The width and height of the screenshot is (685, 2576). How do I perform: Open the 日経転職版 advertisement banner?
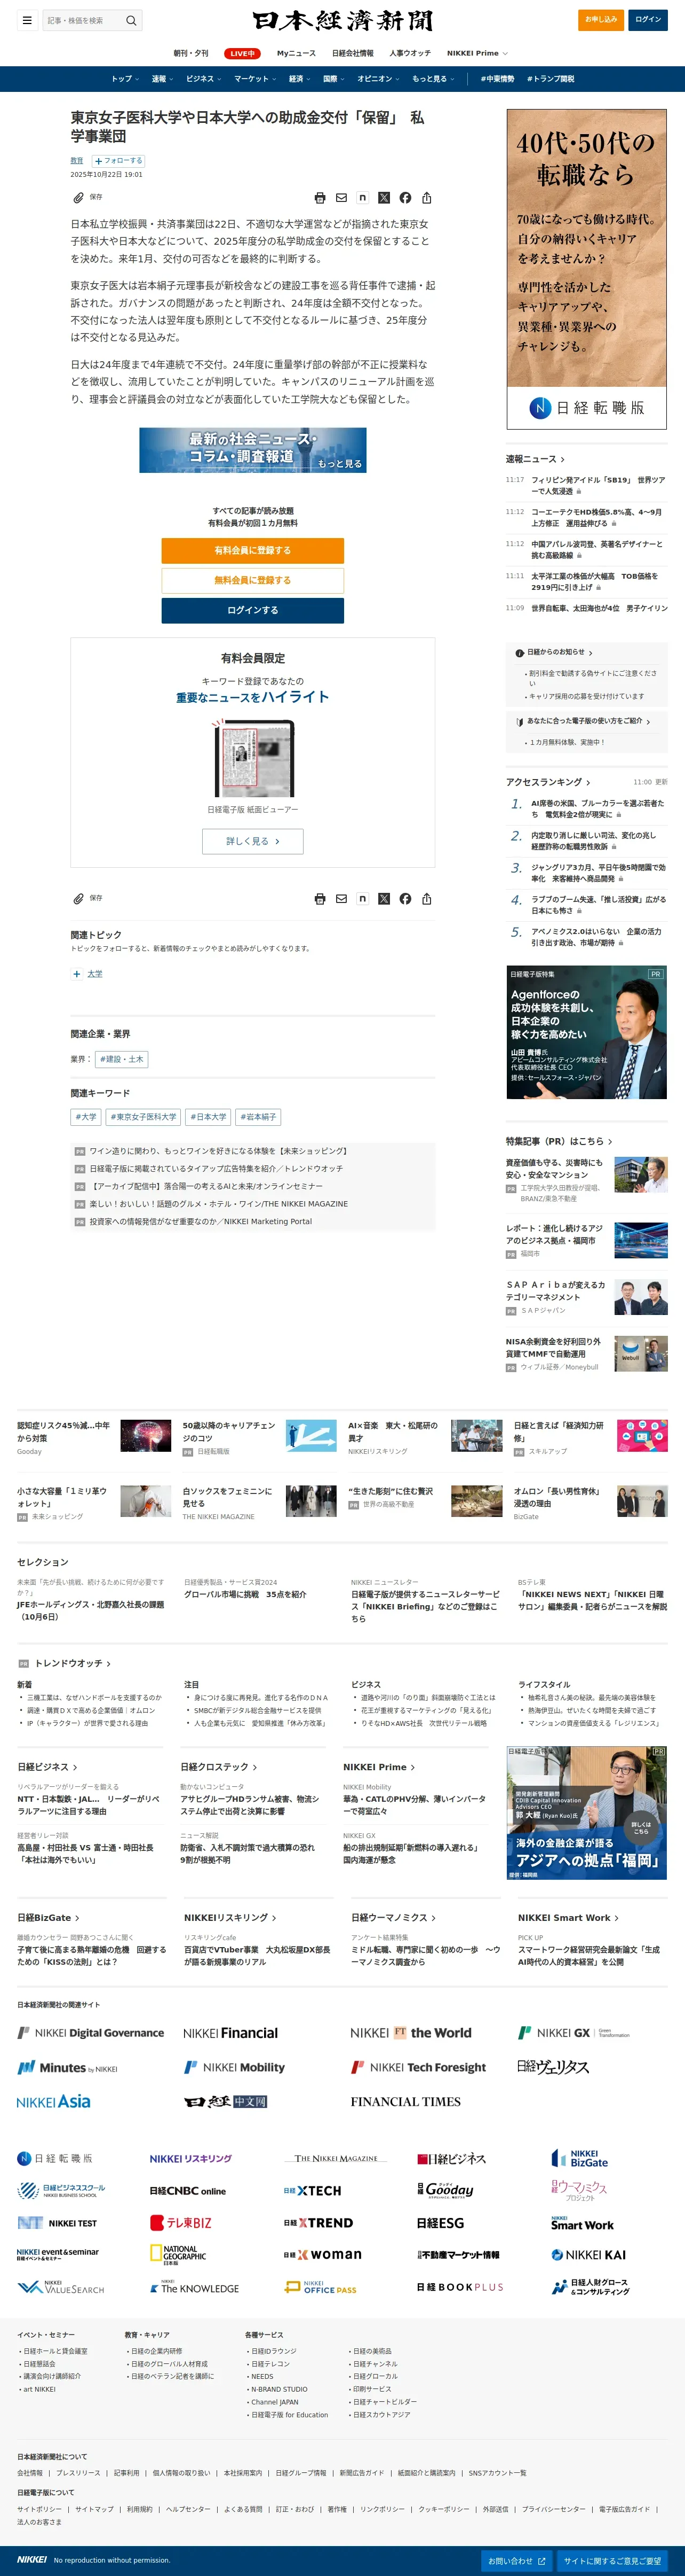click(x=586, y=269)
